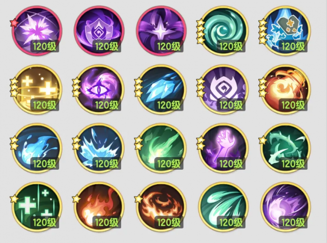Viewport: 327px width, 243px height.
Task: Select the glowing purple hand skill icon
Action: coord(223,148)
